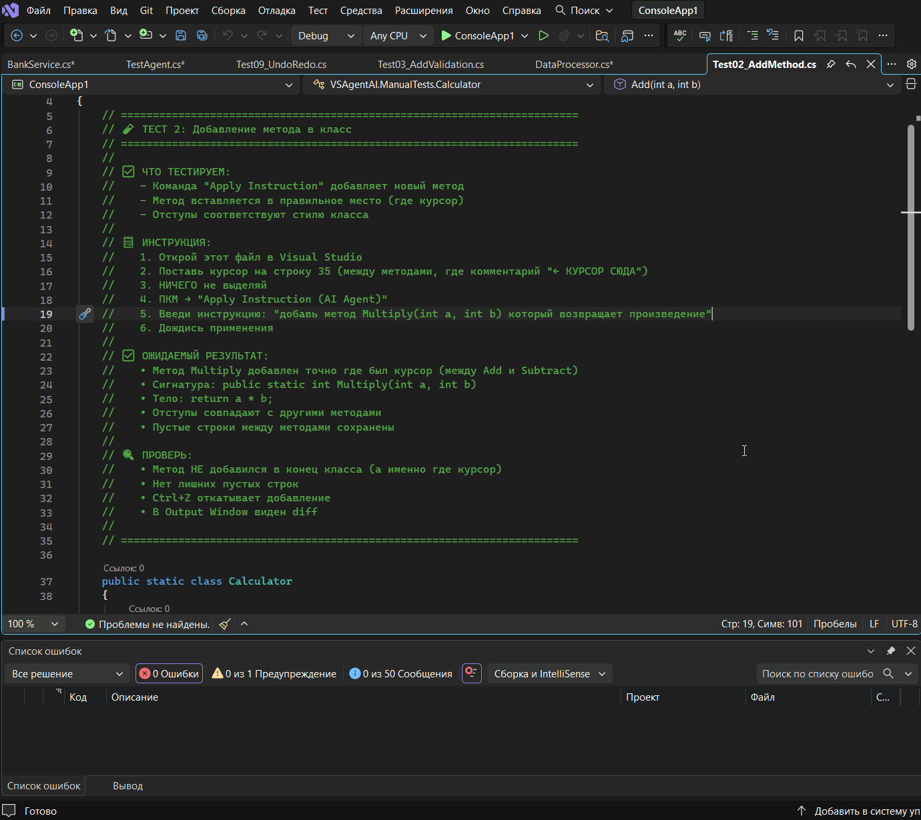Click the code cleanup broom icon
Screen dimensions: 921x820
click(225, 624)
